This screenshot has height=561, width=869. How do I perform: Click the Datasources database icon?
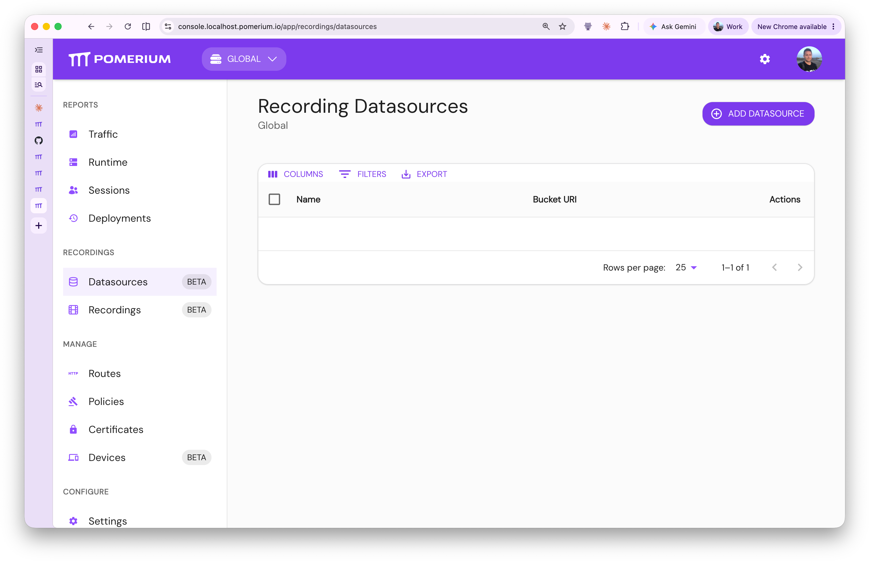(x=73, y=282)
